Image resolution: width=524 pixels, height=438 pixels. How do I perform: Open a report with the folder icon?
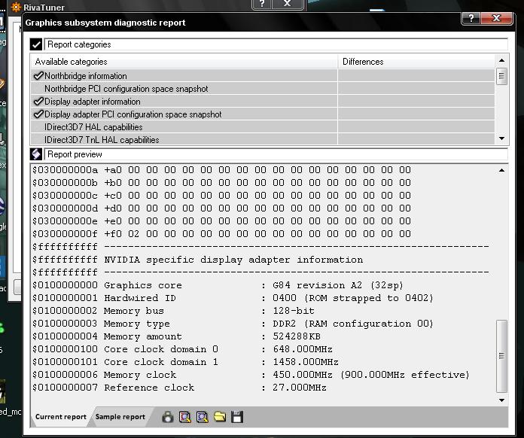click(220, 417)
